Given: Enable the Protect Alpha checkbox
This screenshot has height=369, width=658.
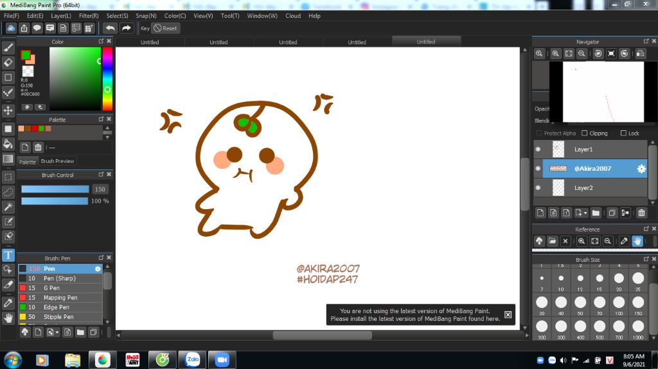Looking at the screenshot, I should 539,133.
